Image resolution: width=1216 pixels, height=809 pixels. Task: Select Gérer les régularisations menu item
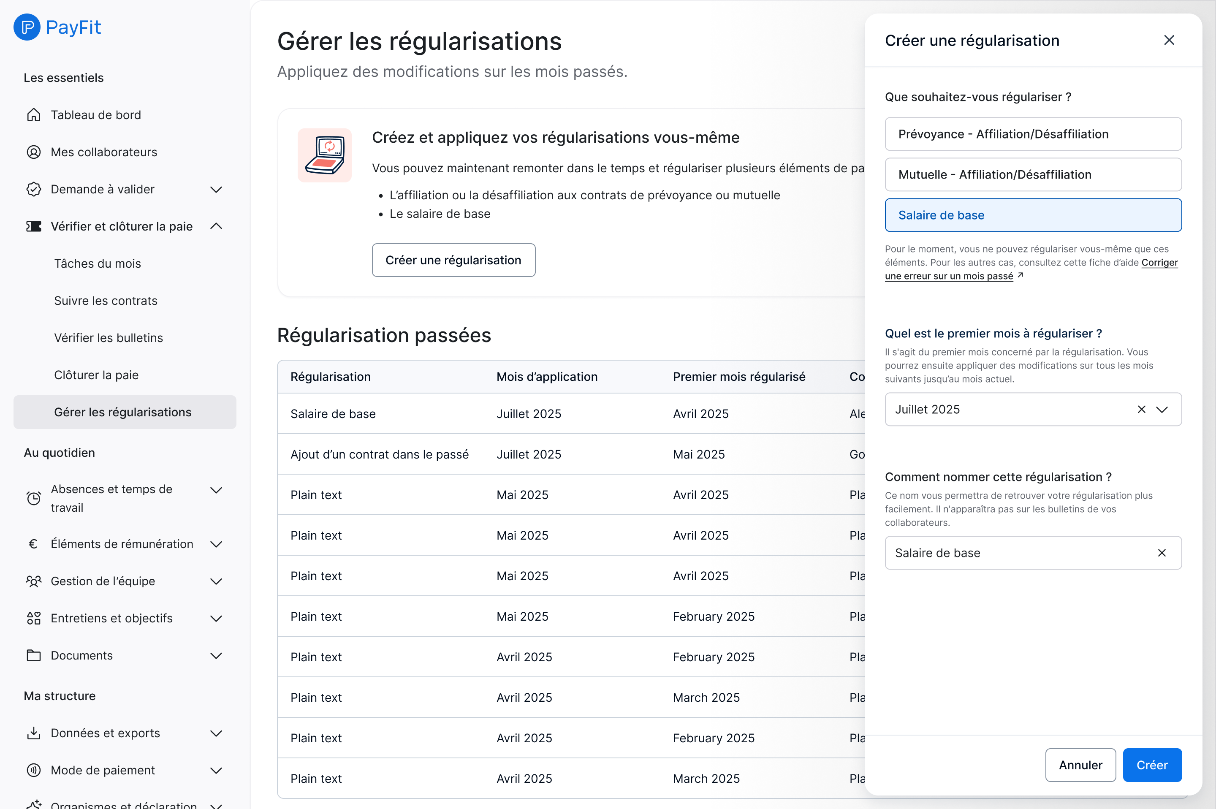[x=125, y=412]
